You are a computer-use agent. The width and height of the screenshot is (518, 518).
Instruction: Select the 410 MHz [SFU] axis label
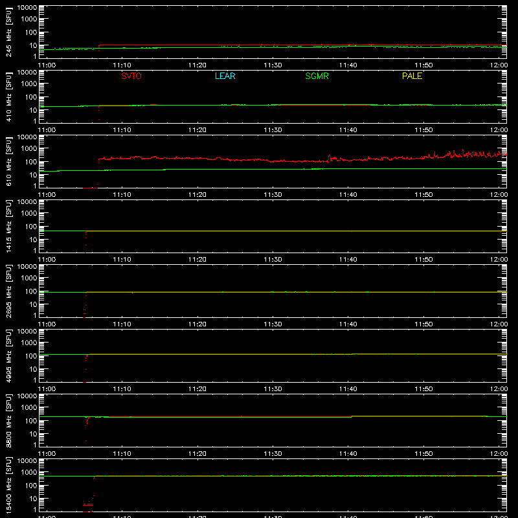click(x=8, y=97)
